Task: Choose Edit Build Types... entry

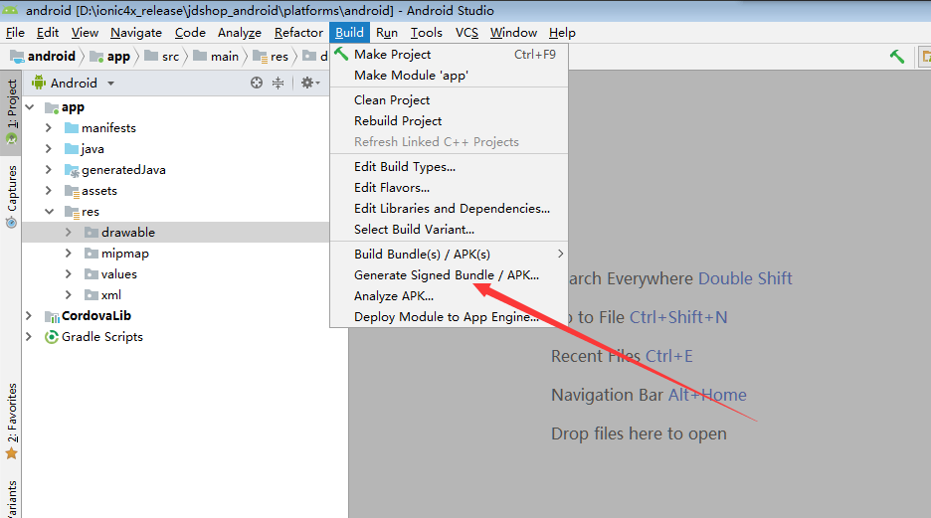Action: click(x=449, y=167)
